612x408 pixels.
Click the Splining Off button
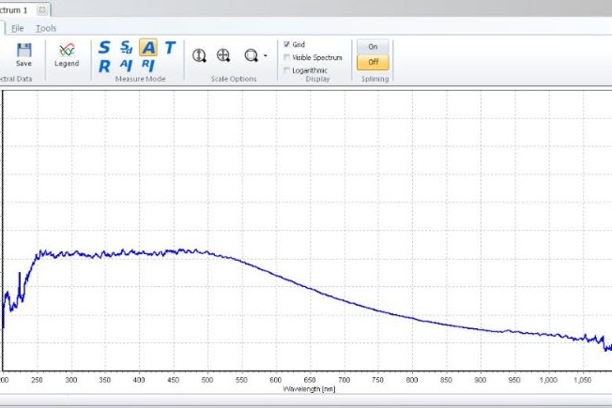373,62
